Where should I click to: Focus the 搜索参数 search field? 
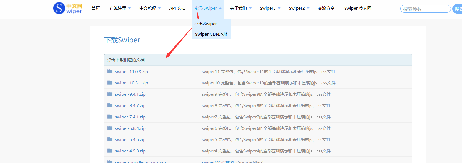coord(425,9)
